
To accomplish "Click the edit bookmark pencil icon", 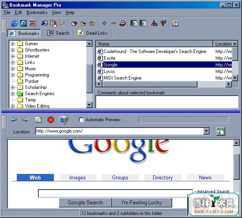I will tap(92, 23).
